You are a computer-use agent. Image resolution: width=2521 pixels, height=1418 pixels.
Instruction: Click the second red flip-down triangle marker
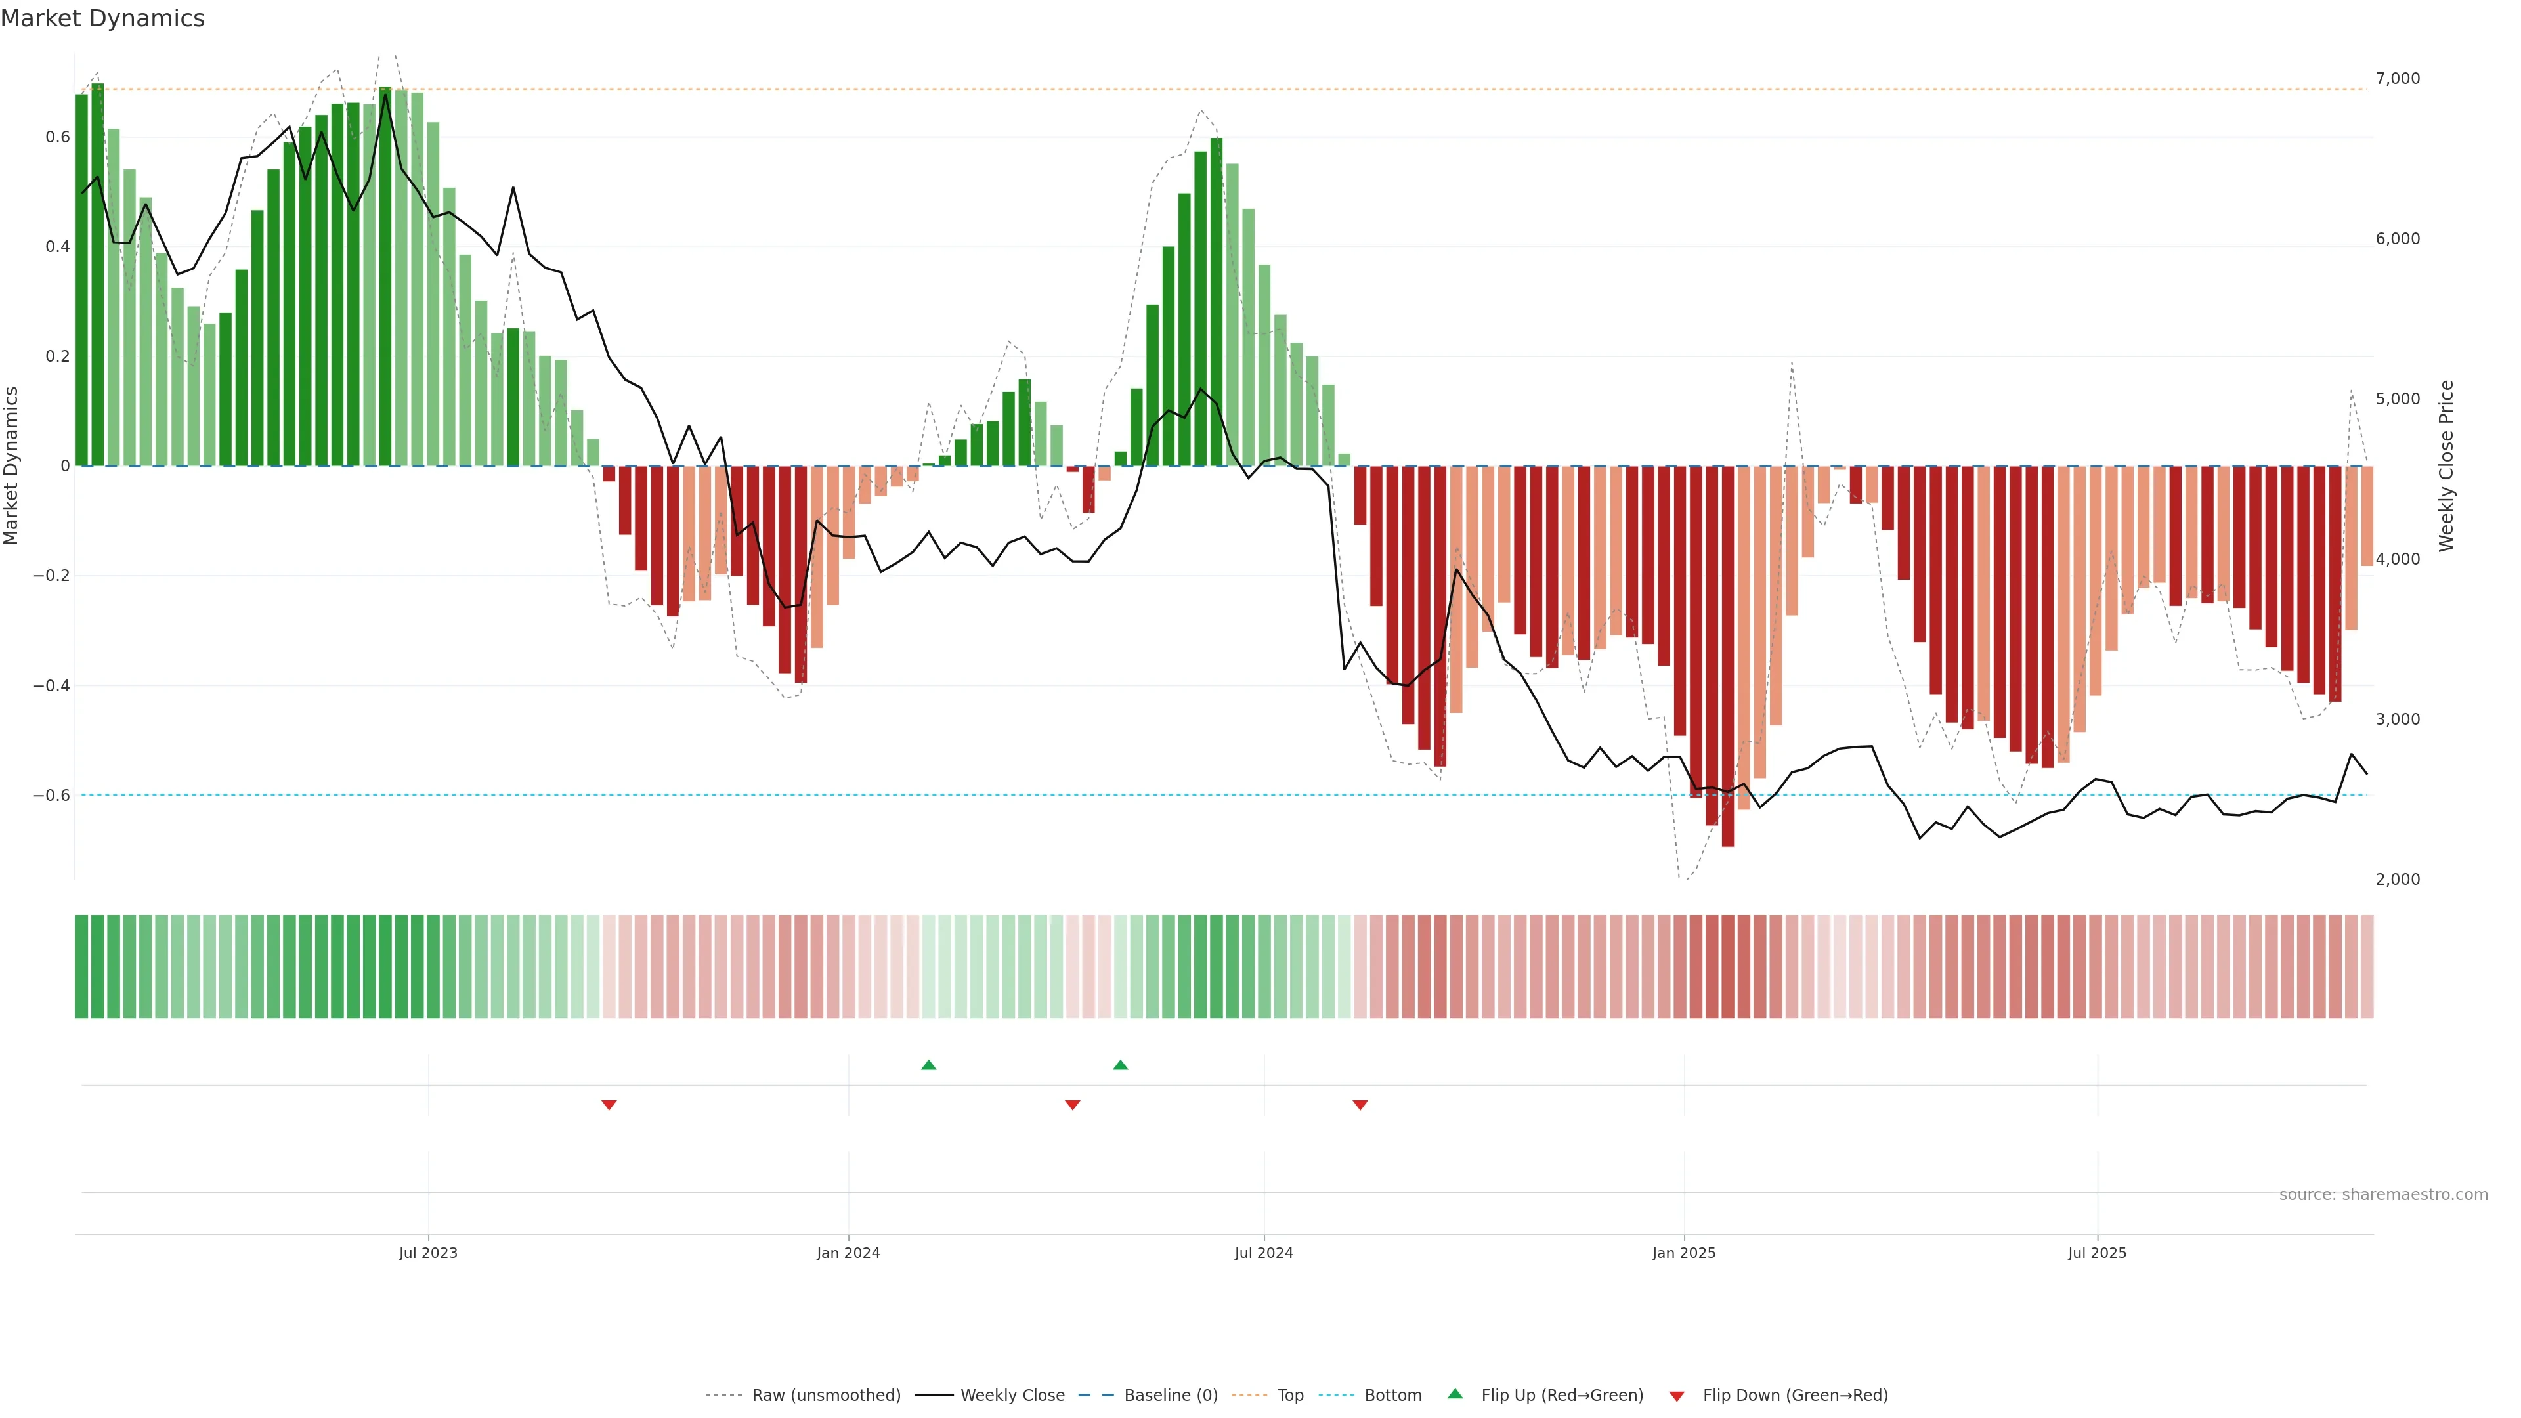click(x=1073, y=1105)
